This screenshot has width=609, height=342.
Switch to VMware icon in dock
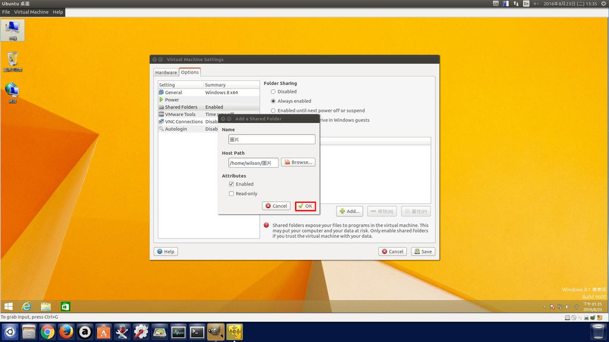(x=234, y=332)
